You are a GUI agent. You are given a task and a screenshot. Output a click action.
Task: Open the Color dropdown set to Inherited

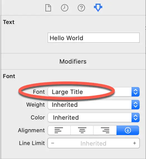tap(94, 117)
